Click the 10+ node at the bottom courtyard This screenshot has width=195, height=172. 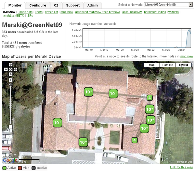point(83,142)
